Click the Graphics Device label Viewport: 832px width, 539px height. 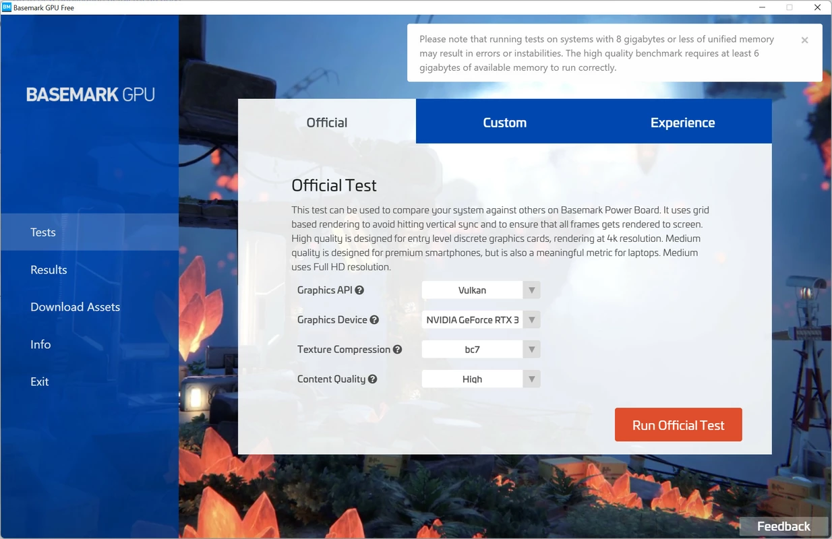coord(332,320)
